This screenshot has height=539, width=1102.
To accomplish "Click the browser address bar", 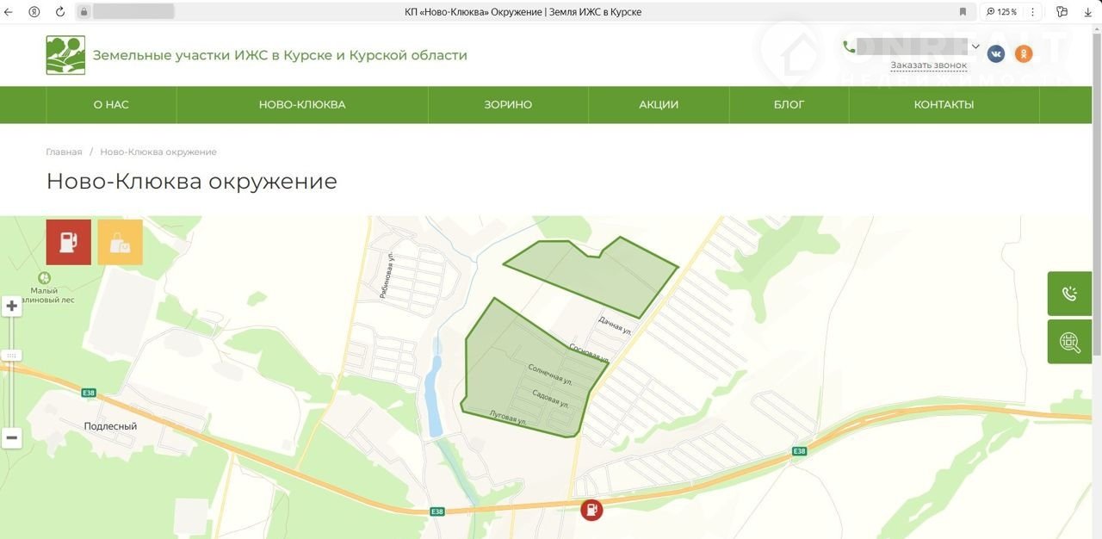I will [x=517, y=12].
